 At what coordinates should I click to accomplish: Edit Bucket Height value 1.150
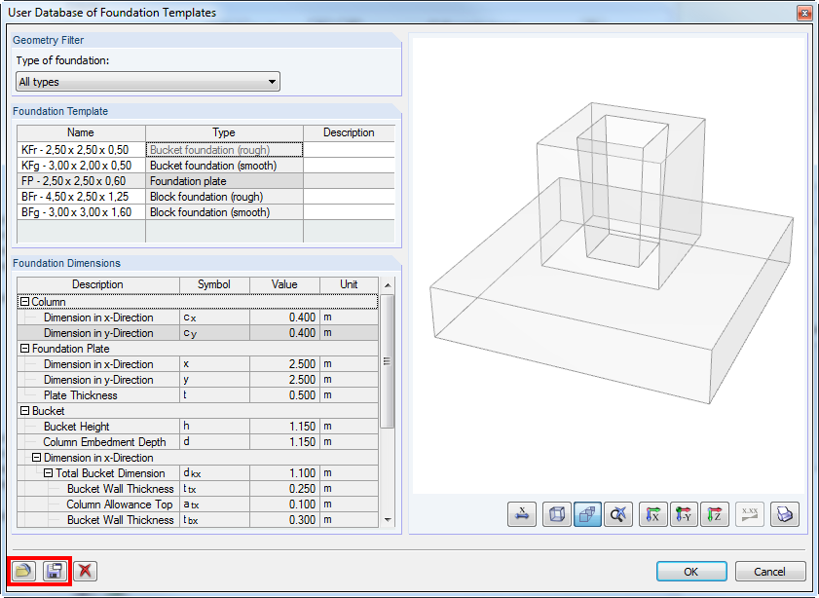click(284, 427)
